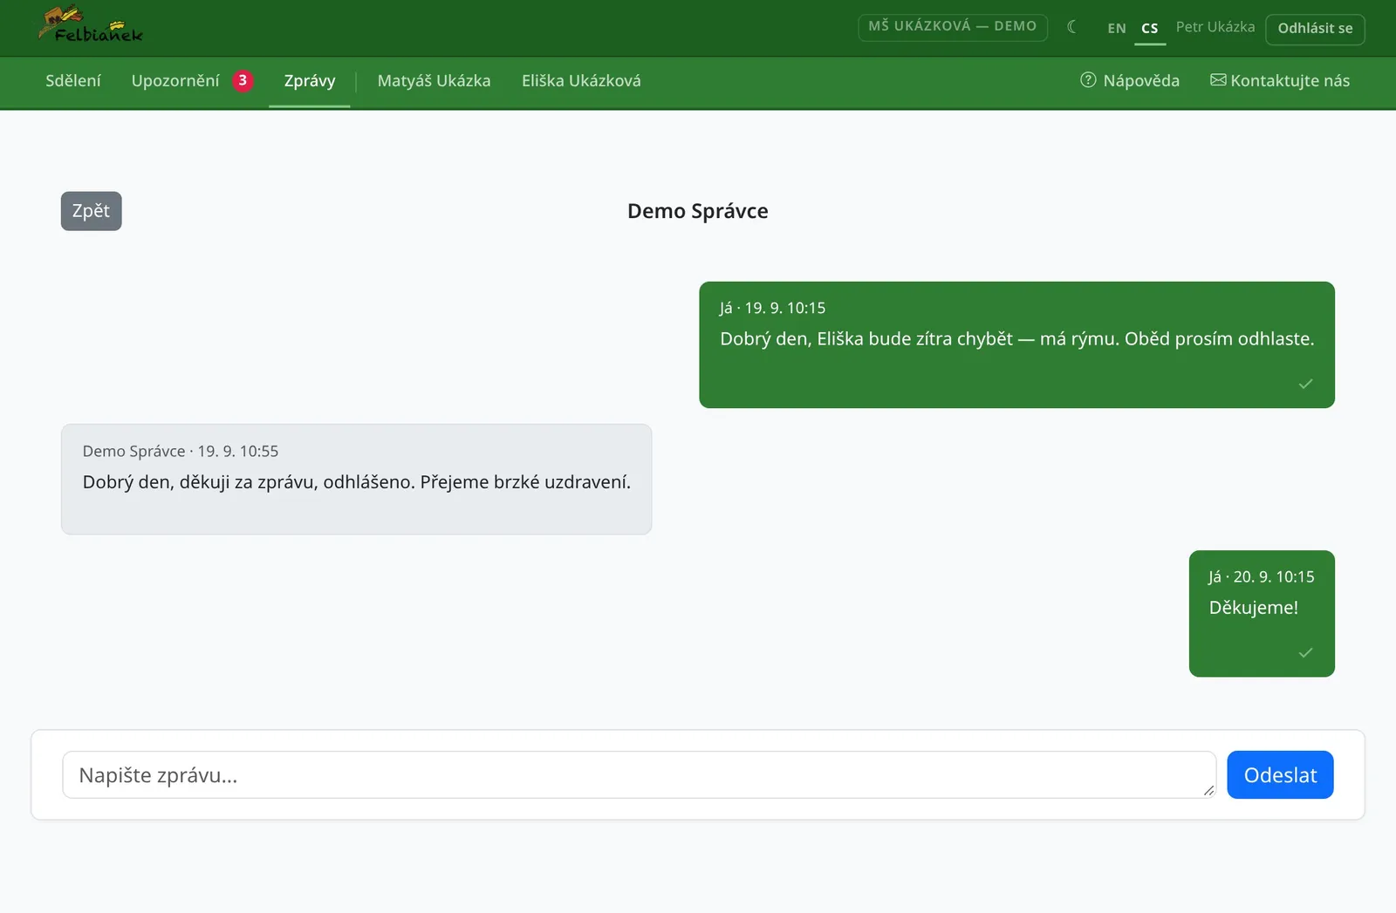Click the red notification badge 3
The height and width of the screenshot is (913, 1396).
(243, 80)
